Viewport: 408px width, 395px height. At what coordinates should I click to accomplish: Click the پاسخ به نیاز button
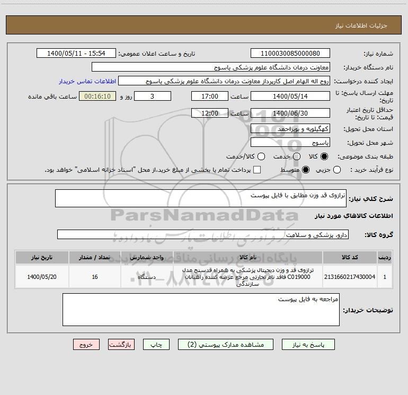point(308,345)
